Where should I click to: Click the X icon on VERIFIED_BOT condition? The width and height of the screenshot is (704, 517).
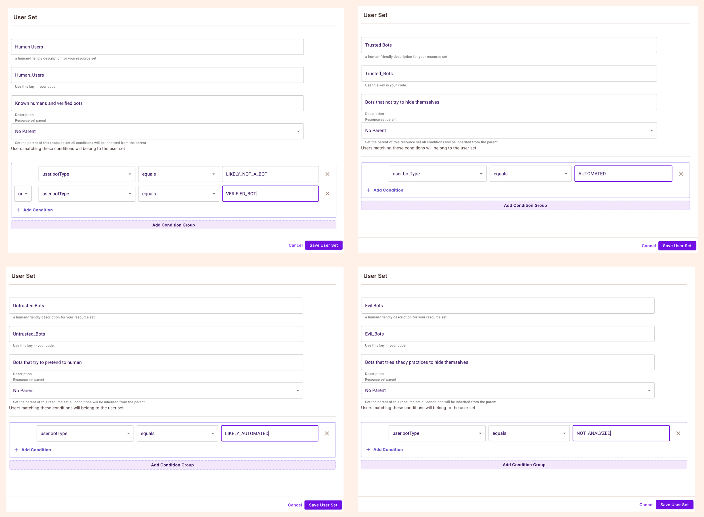point(327,193)
